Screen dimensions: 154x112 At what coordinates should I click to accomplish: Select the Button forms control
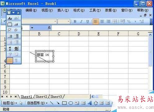coord(16,24)
